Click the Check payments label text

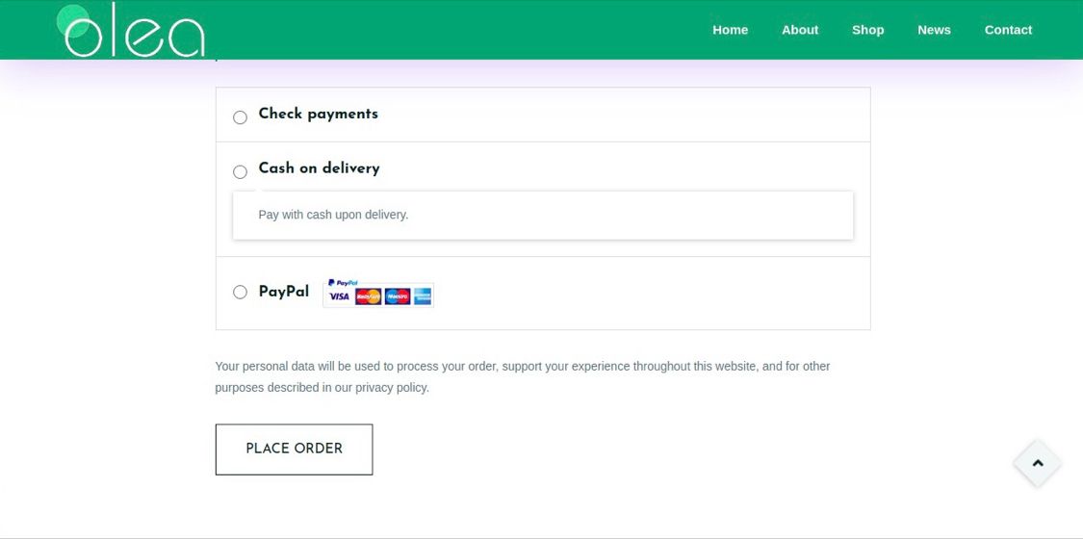pyautogui.click(x=319, y=114)
